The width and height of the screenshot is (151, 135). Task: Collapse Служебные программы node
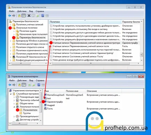pyautogui.click(x=11, y=94)
